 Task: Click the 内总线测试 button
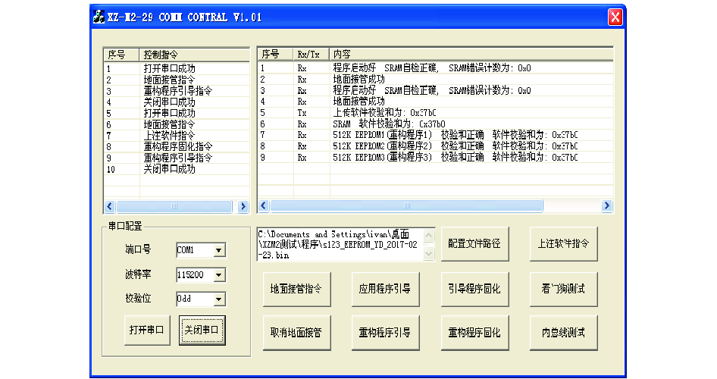click(x=563, y=333)
